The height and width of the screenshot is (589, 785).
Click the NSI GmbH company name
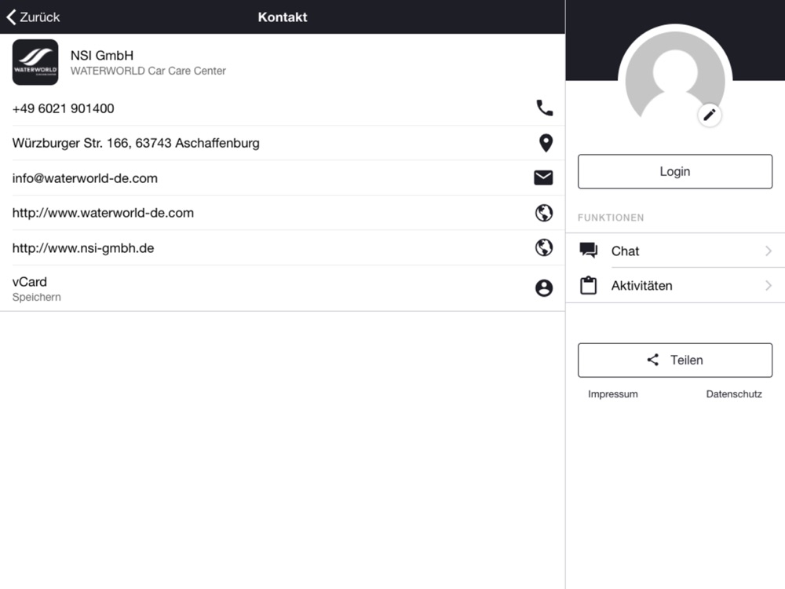point(101,56)
